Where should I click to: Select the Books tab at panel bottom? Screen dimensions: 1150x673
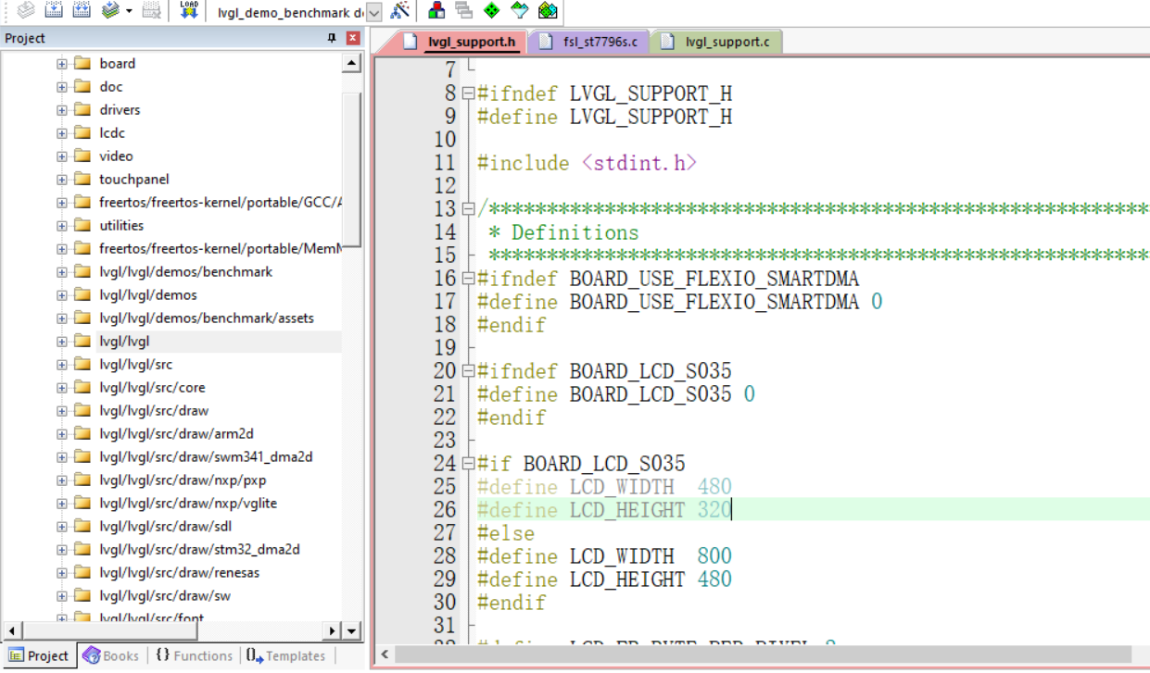111,655
